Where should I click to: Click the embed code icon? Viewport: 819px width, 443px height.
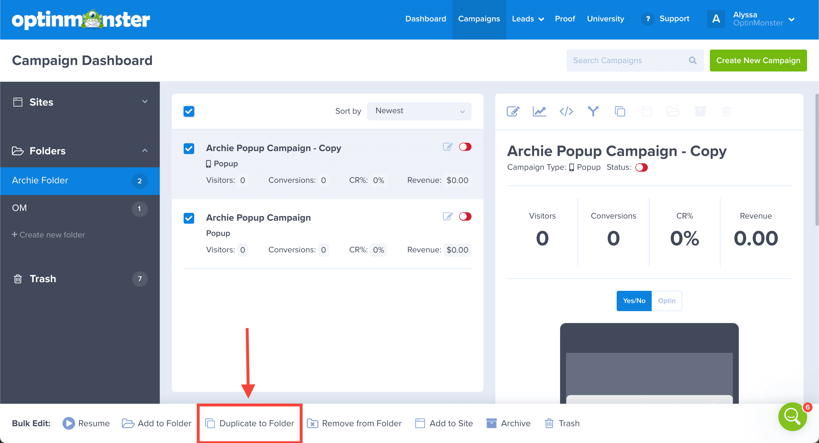click(566, 112)
